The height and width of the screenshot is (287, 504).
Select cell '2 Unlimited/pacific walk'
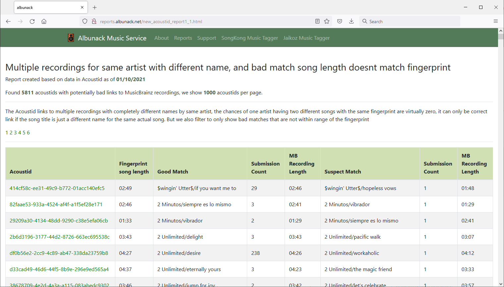coord(370,237)
